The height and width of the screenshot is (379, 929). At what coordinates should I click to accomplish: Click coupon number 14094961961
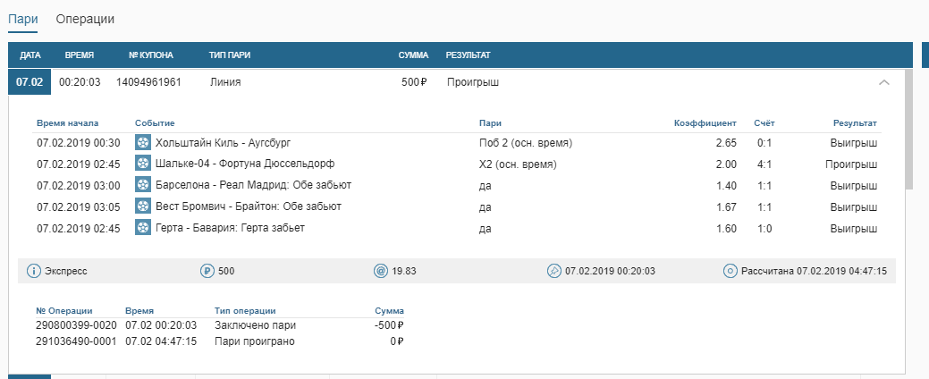point(148,82)
